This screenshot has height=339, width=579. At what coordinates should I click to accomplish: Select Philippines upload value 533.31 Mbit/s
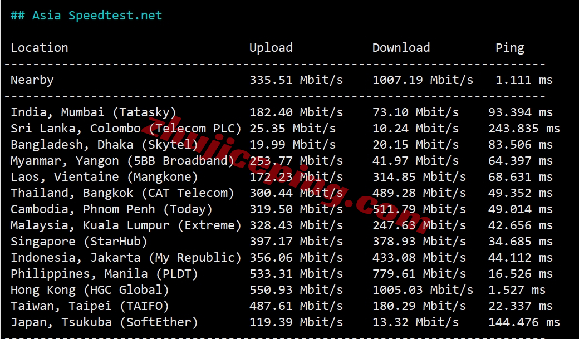click(296, 274)
